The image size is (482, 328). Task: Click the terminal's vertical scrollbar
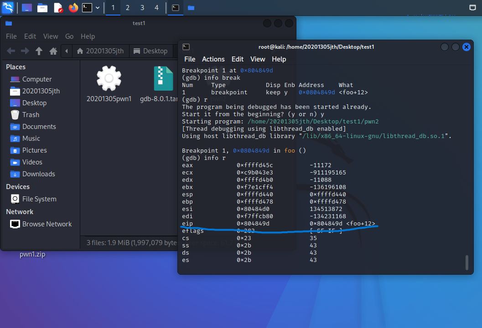[x=467, y=262]
